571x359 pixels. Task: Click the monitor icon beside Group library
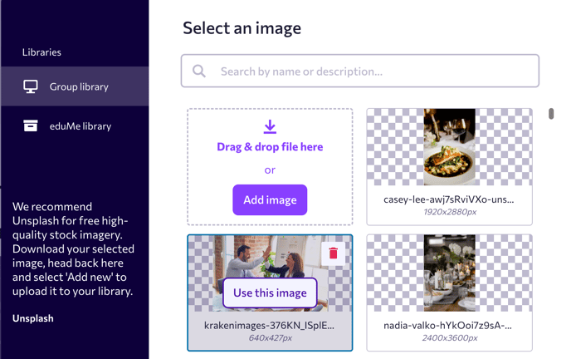tap(31, 86)
